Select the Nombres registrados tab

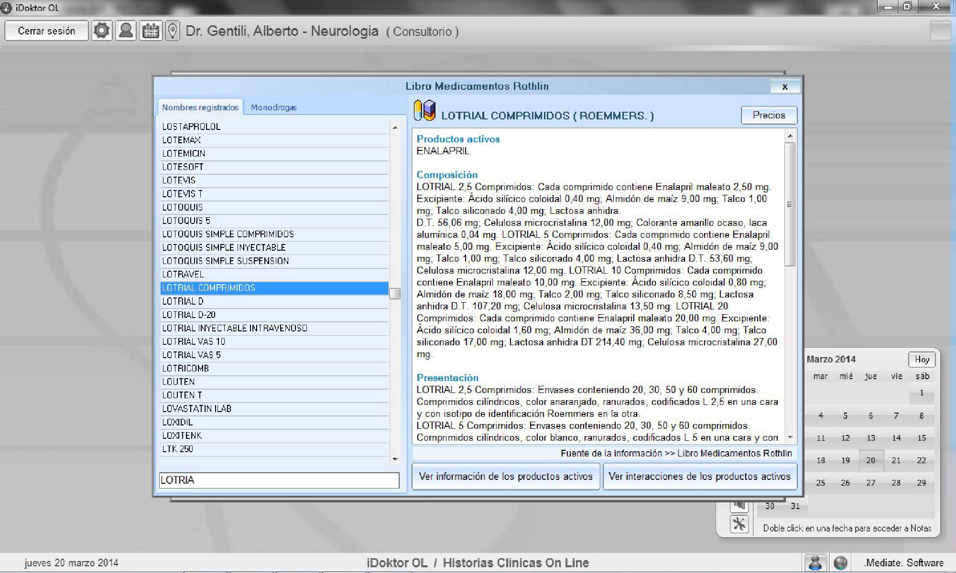pos(200,107)
